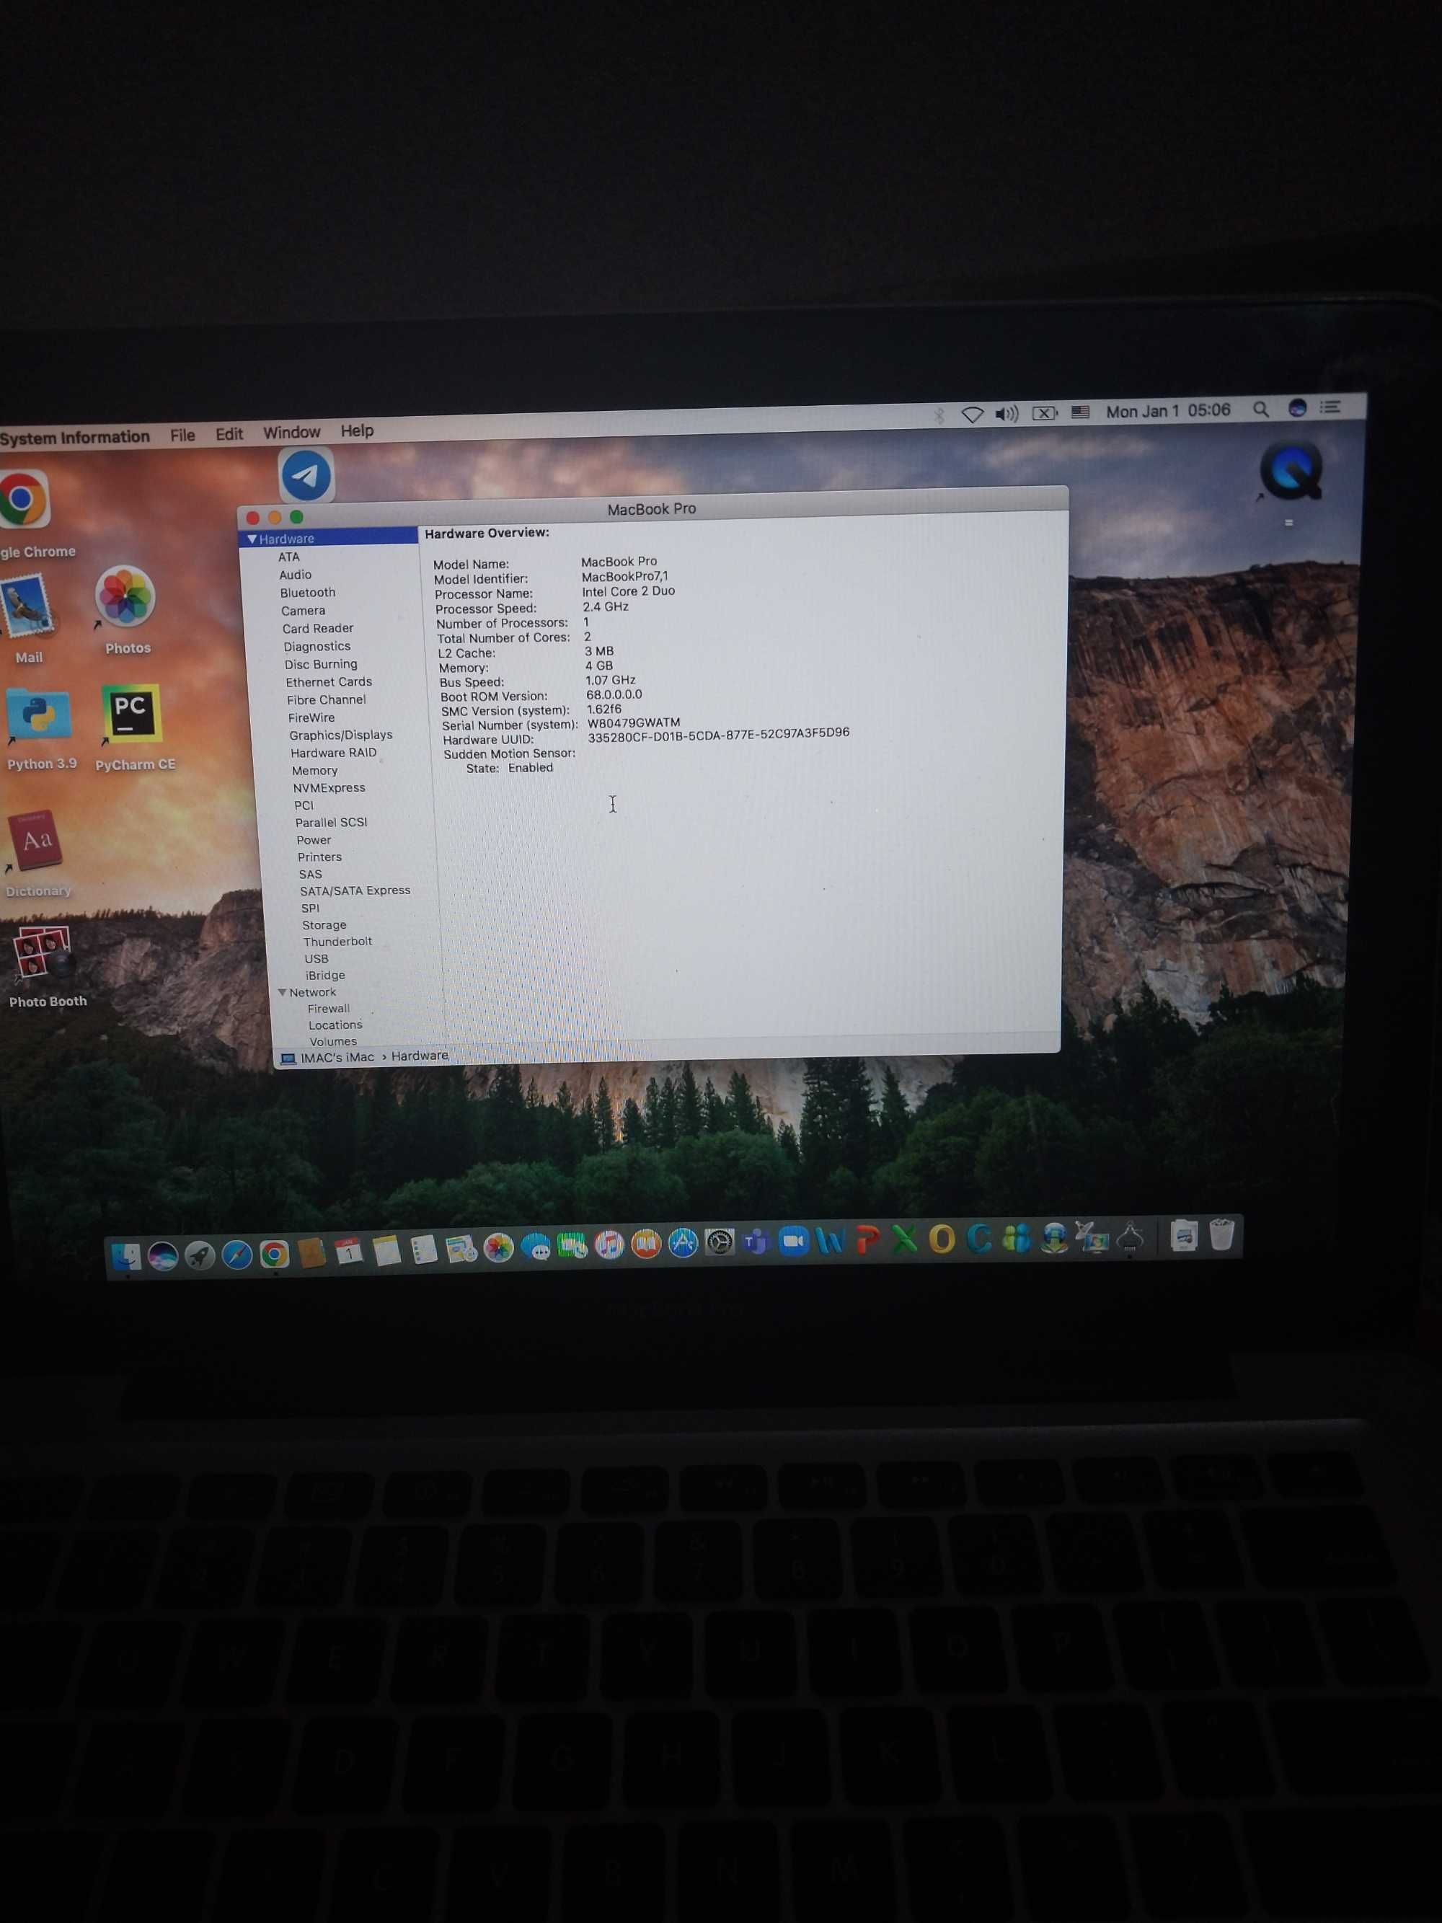Viewport: 1442px width, 1923px height.
Task: Open the System Information app menu
Action: (x=74, y=437)
